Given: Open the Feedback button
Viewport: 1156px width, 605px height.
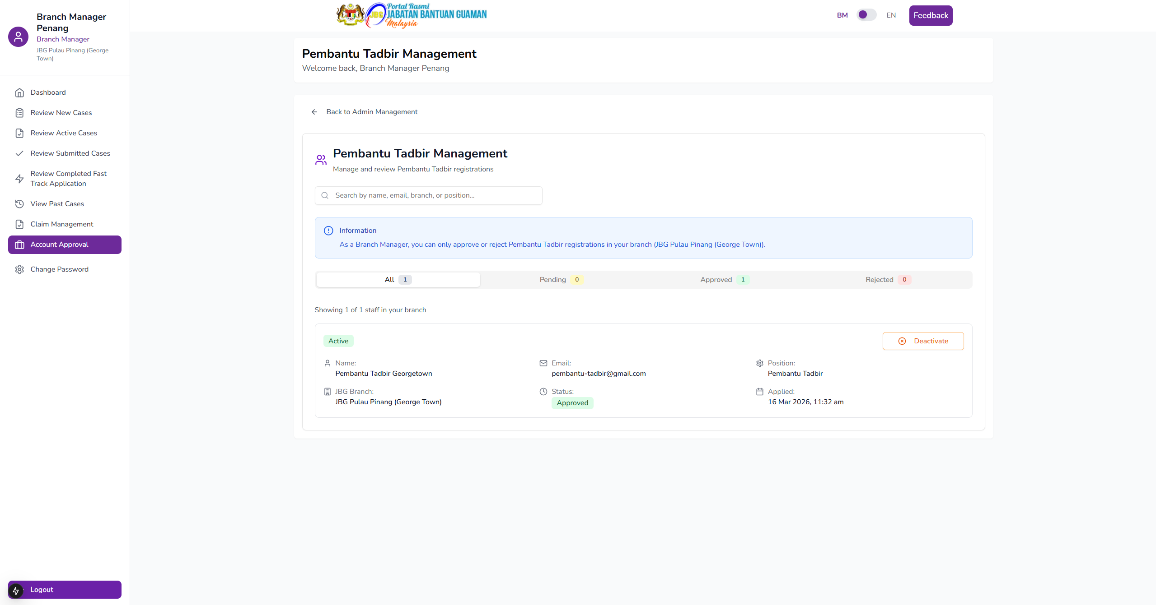Looking at the screenshot, I should point(931,15).
